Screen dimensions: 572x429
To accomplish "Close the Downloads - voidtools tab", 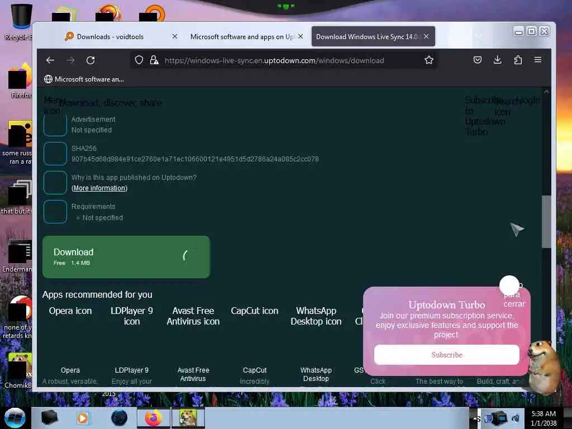I will 175,36.
